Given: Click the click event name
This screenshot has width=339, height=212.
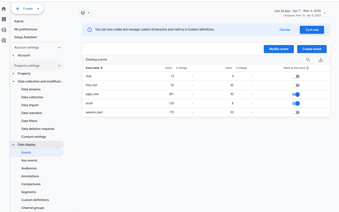Looking at the screenshot, I should click(x=89, y=76).
